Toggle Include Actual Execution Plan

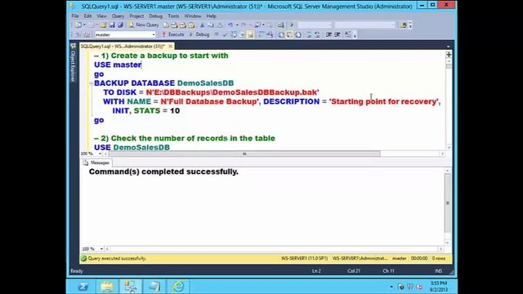(x=261, y=34)
